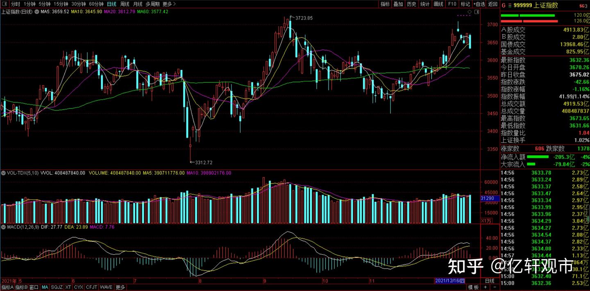The width and height of the screenshot is (590, 291).
Task: Select the CFJT indicator tab
Action: [92, 287]
